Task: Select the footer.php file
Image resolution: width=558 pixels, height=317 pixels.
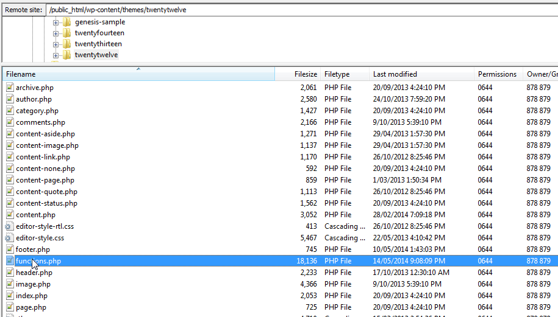Action: 33,249
